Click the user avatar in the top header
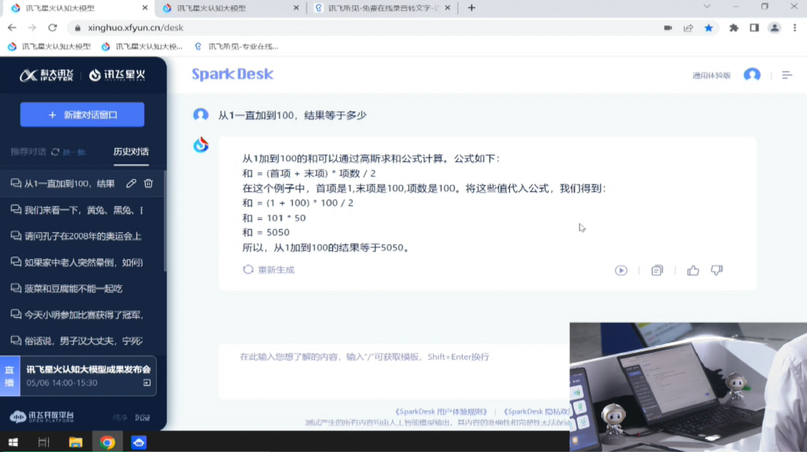Image resolution: width=807 pixels, height=452 pixels. (x=752, y=75)
